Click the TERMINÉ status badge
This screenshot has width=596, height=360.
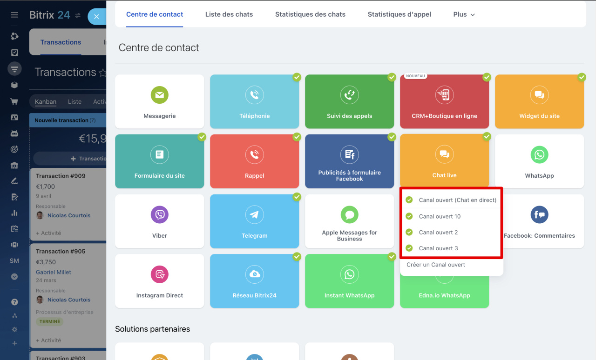pyautogui.click(x=50, y=321)
